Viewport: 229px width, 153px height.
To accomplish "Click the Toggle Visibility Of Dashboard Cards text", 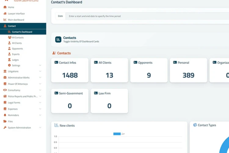I will [x=81, y=41].
